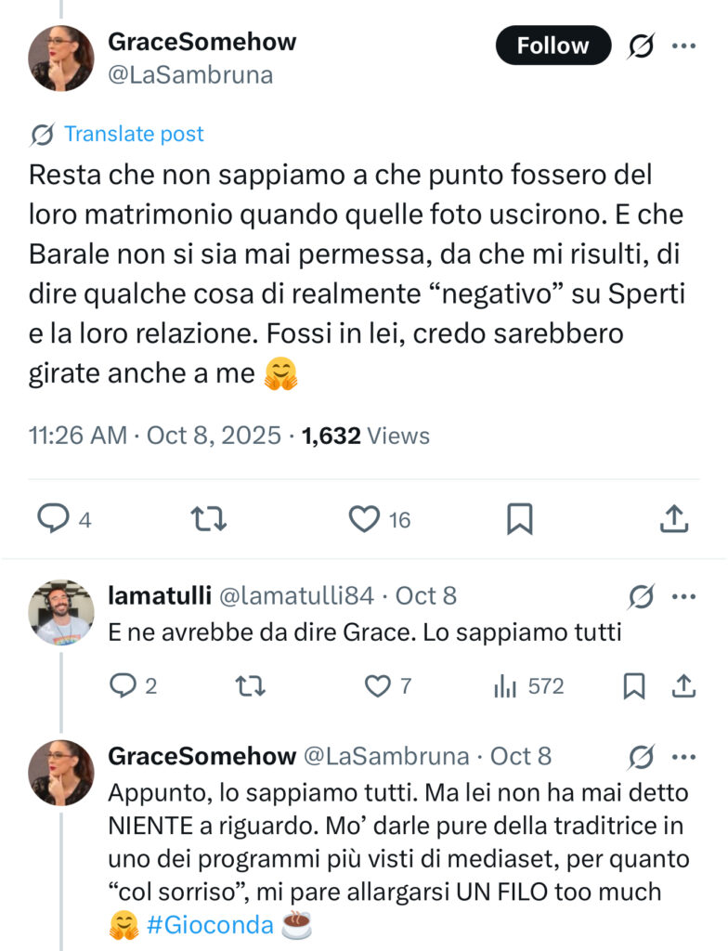Like the main post with 16 likes
The image size is (728, 951).
pyautogui.click(x=364, y=519)
